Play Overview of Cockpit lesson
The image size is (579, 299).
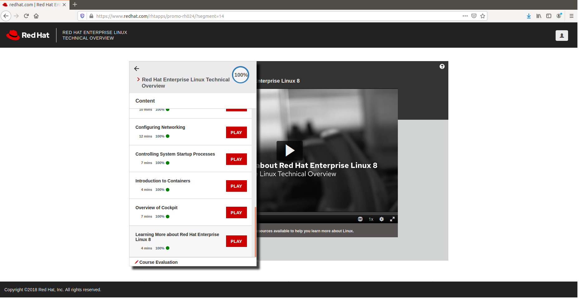point(236,213)
